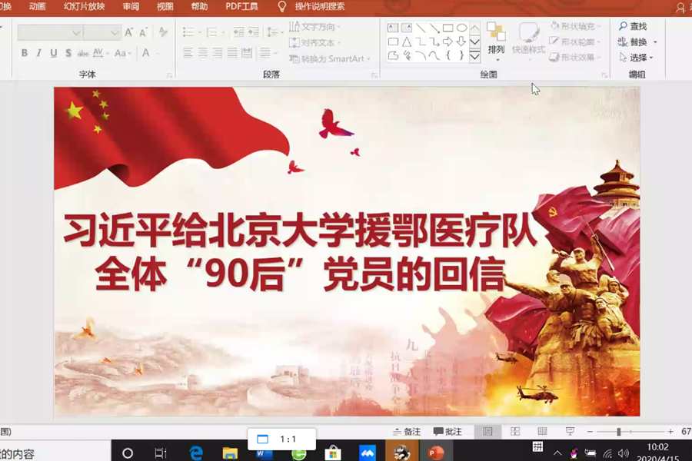Switch to Word on the taskbar
The height and width of the screenshot is (461, 692).
[264, 454]
